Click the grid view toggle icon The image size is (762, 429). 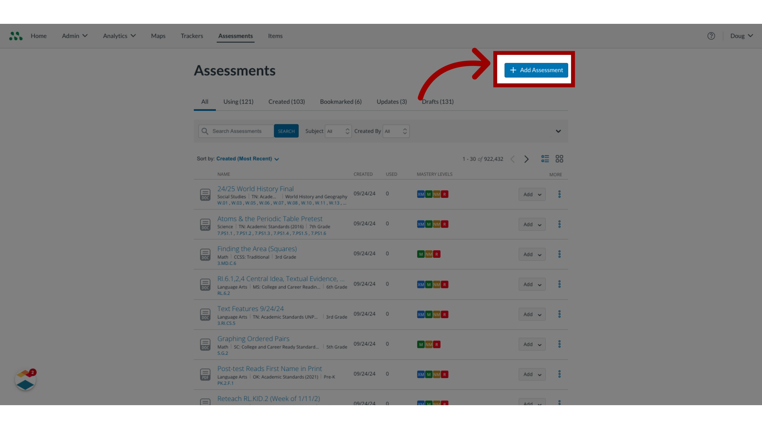tap(560, 159)
